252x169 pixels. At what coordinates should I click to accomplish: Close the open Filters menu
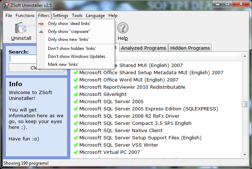pos(44,16)
